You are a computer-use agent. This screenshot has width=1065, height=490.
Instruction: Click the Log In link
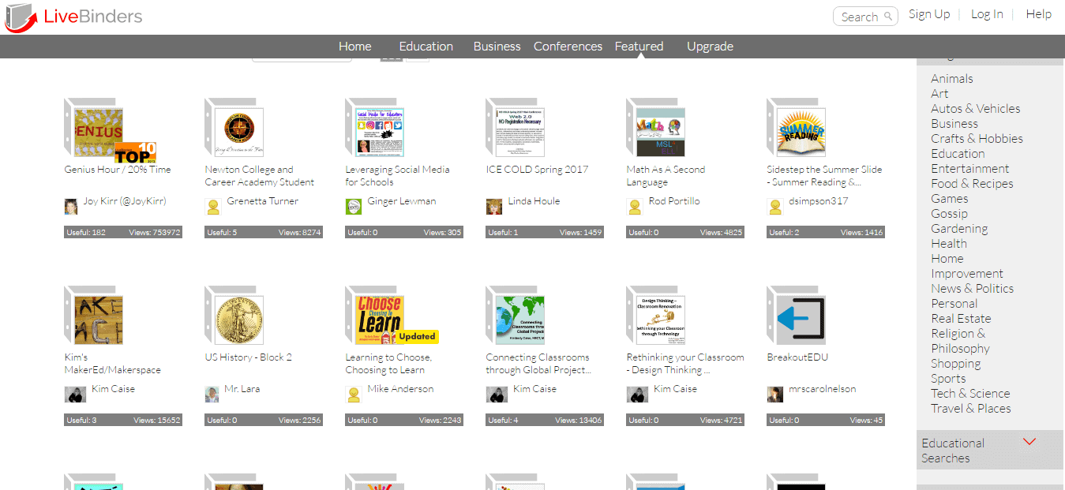coord(986,13)
